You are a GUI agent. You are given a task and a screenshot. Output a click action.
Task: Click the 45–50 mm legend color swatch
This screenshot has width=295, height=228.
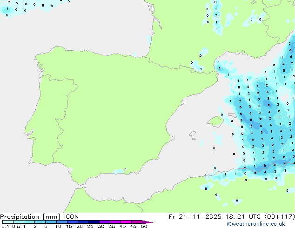[137, 222]
